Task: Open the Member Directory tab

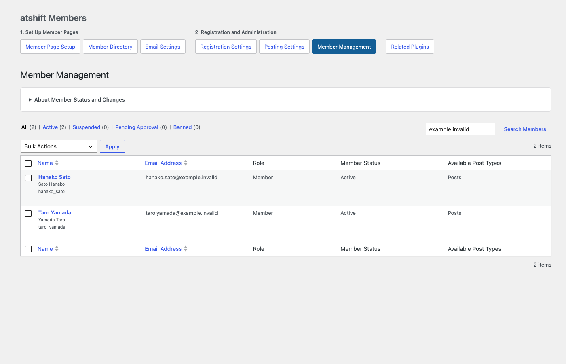Action: (110, 47)
